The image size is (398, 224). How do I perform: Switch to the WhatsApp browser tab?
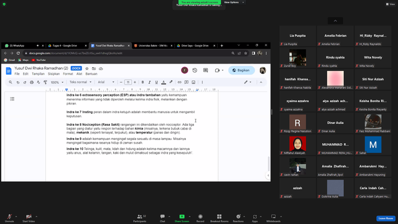[x=24, y=45]
